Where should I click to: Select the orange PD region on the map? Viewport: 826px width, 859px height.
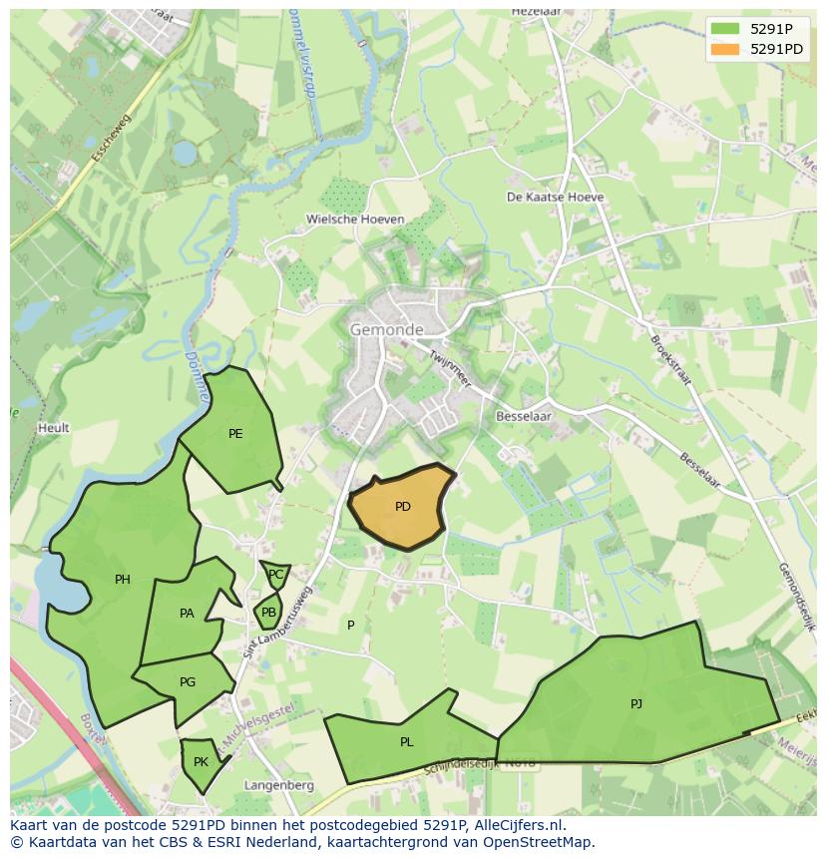click(402, 507)
